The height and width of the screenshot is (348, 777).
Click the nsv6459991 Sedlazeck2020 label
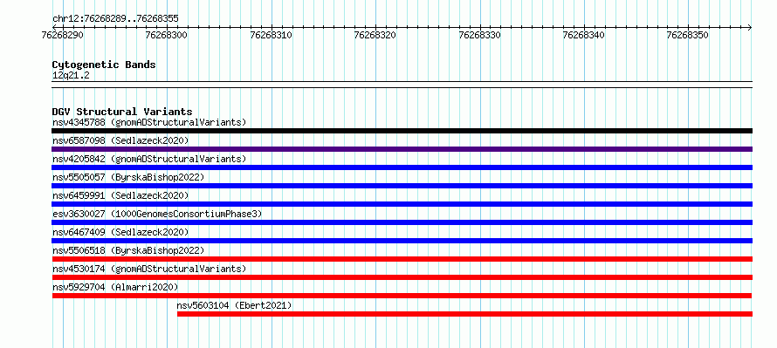[x=120, y=195]
